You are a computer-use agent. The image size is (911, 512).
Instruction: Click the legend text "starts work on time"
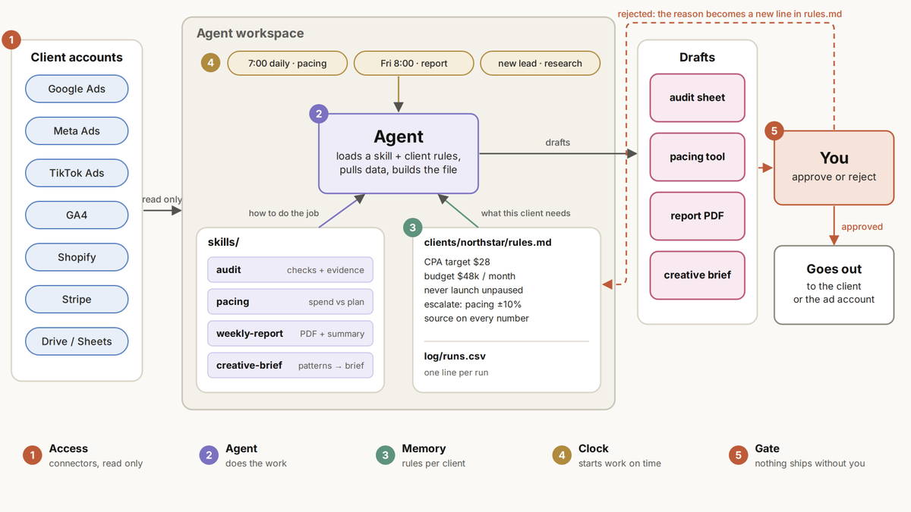click(619, 463)
